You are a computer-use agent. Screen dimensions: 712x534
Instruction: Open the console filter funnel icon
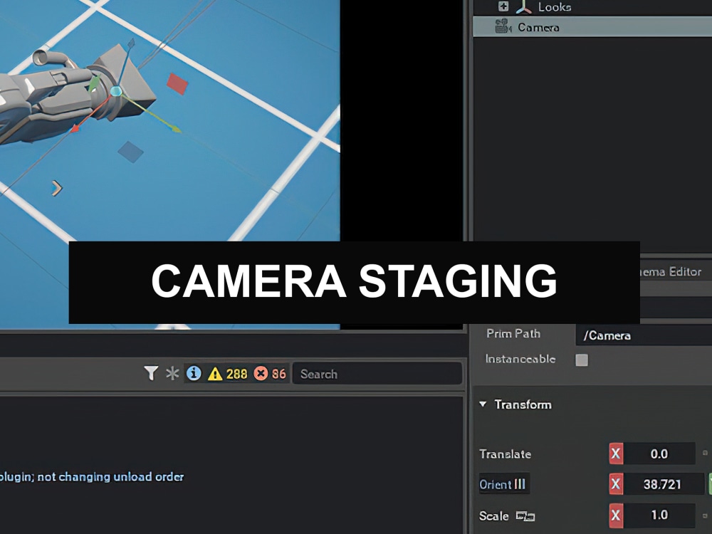[x=152, y=373]
